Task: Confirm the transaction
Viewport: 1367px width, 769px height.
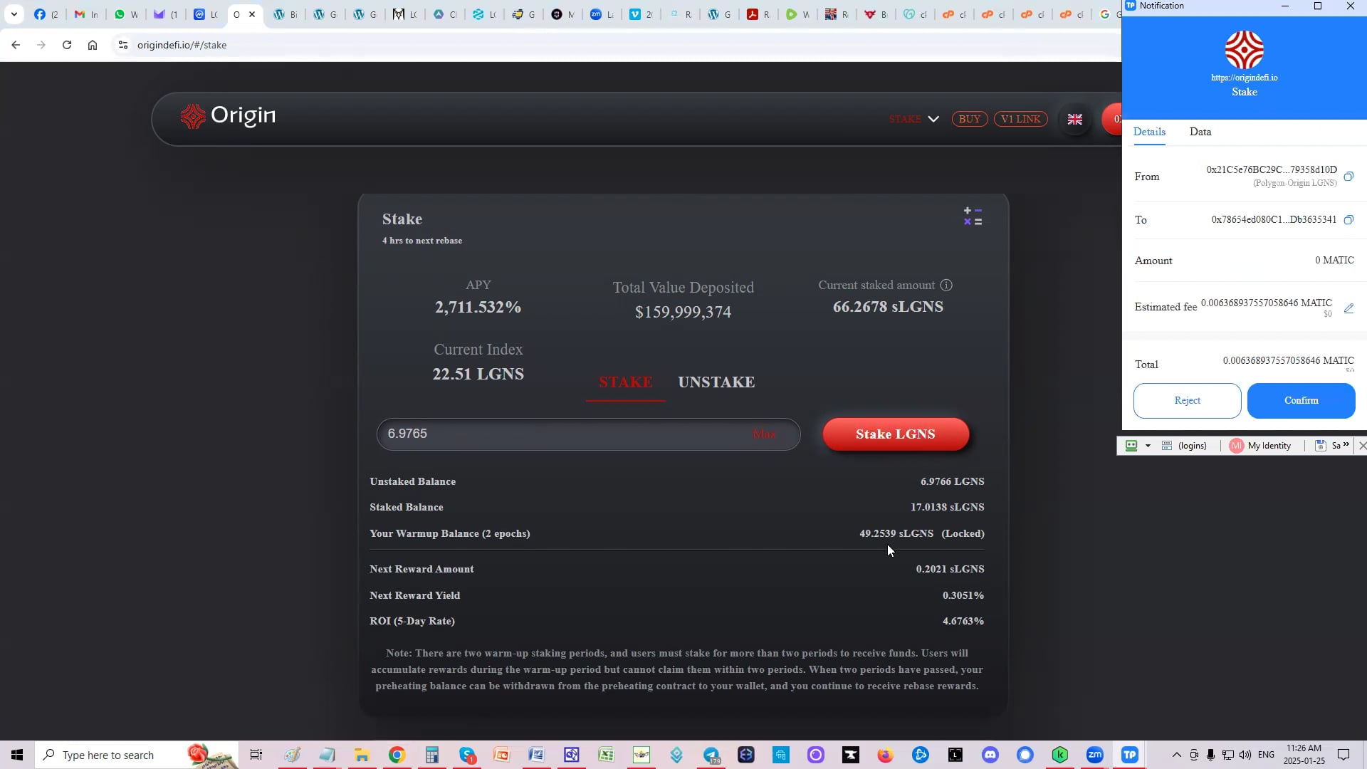Action: 1300,400
